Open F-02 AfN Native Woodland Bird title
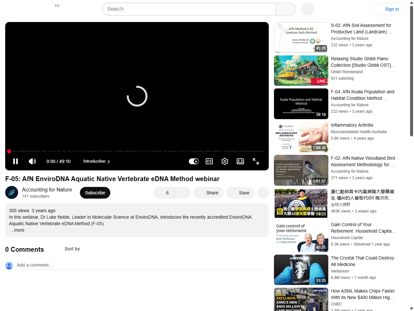Screen dimensions: 414x311 (x=363, y=161)
